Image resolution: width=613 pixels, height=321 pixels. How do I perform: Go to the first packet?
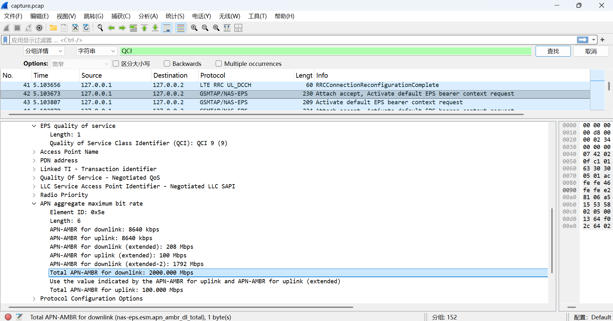coord(144,28)
